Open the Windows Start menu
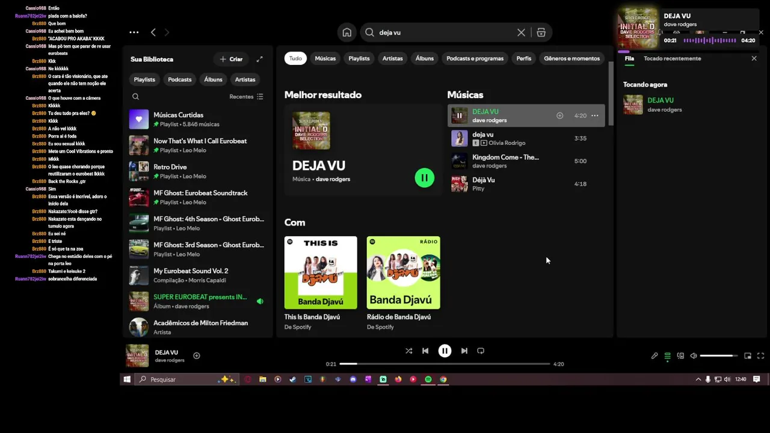The width and height of the screenshot is (770, 433). pos(127,379)
